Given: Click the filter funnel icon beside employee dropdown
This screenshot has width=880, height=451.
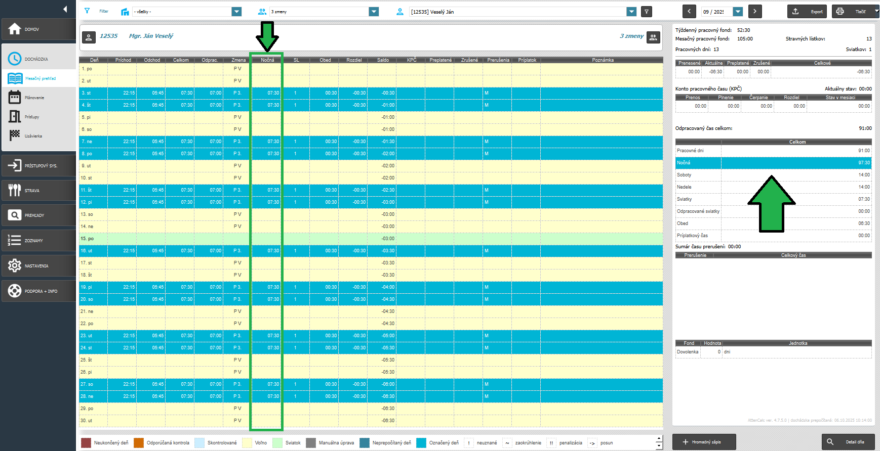Looking at the screenshot, I should [647, 12].
